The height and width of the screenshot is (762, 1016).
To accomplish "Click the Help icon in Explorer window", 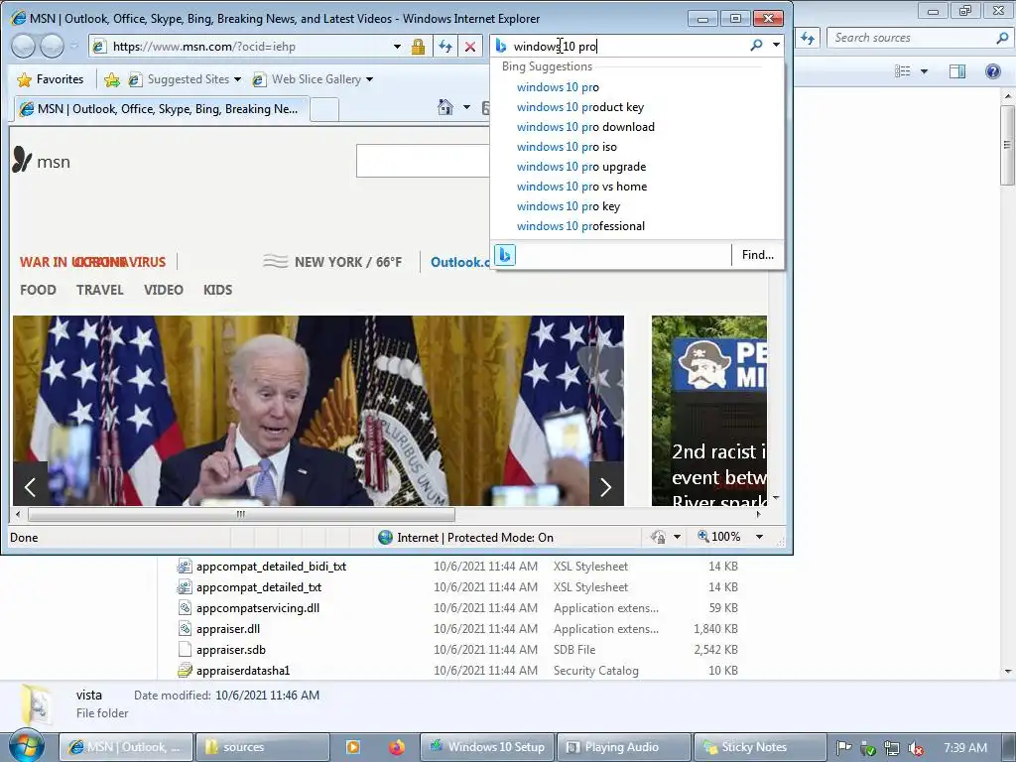I will click(x=992, y=70).
